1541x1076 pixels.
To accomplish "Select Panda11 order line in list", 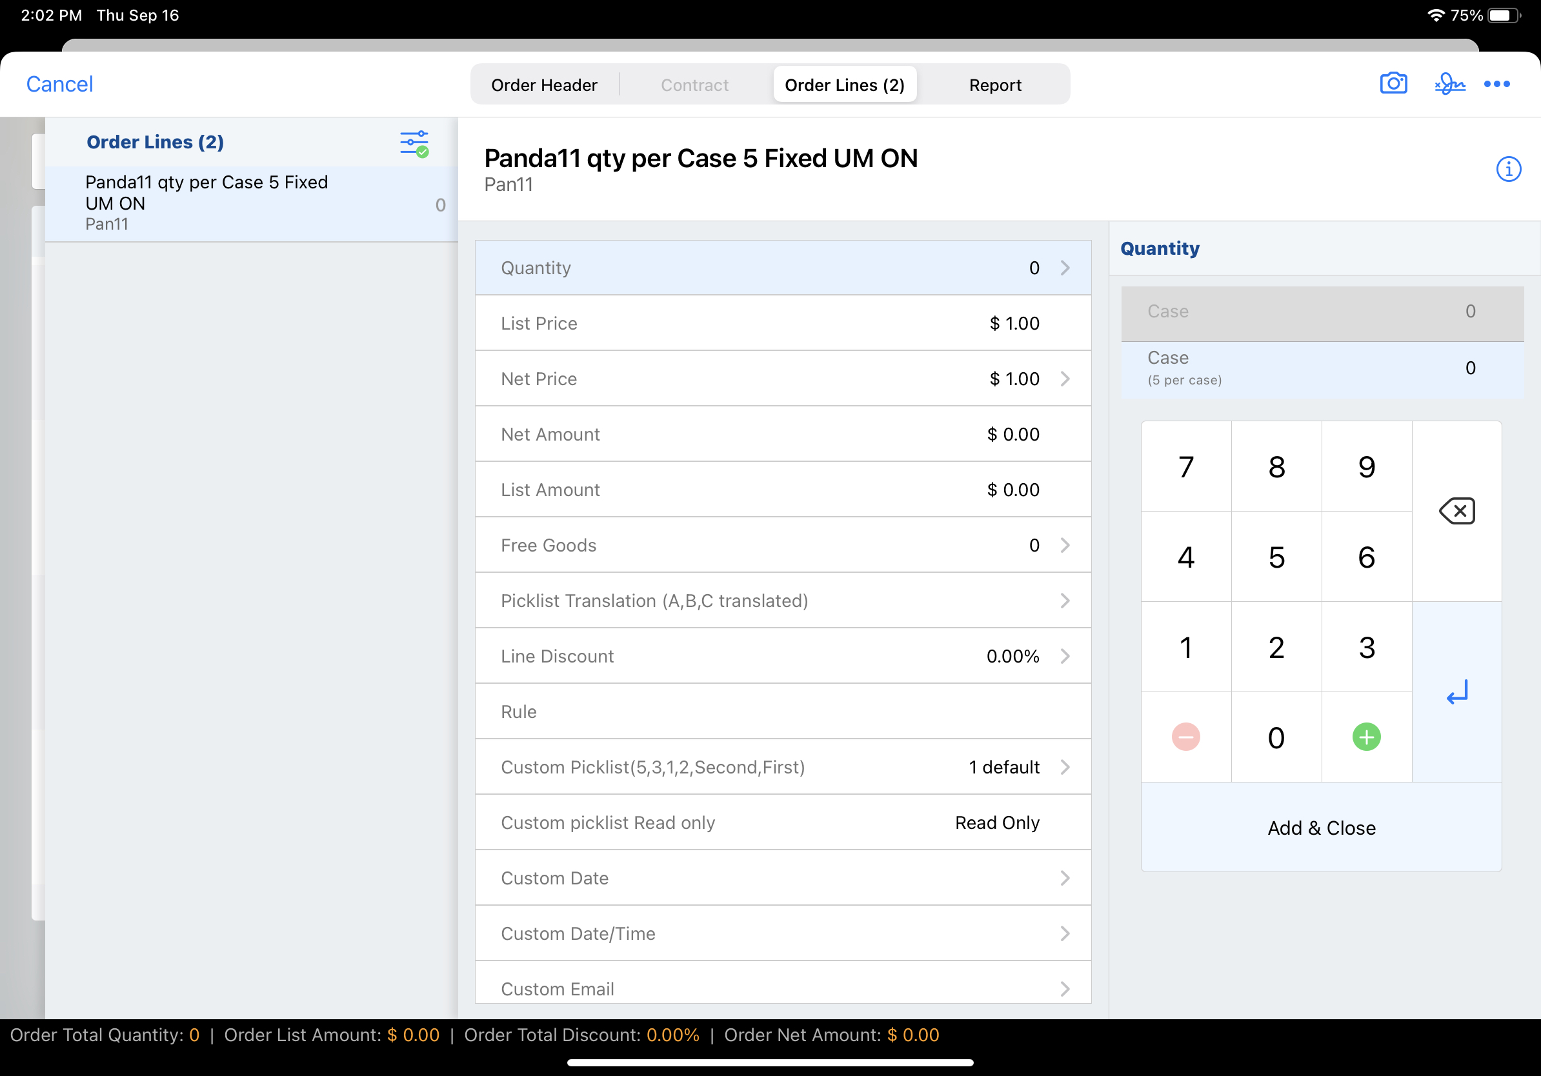I will [251, 203].
